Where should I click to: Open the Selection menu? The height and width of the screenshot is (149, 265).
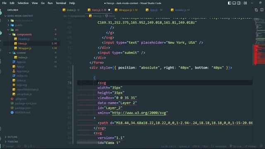[x=23, y=3]
